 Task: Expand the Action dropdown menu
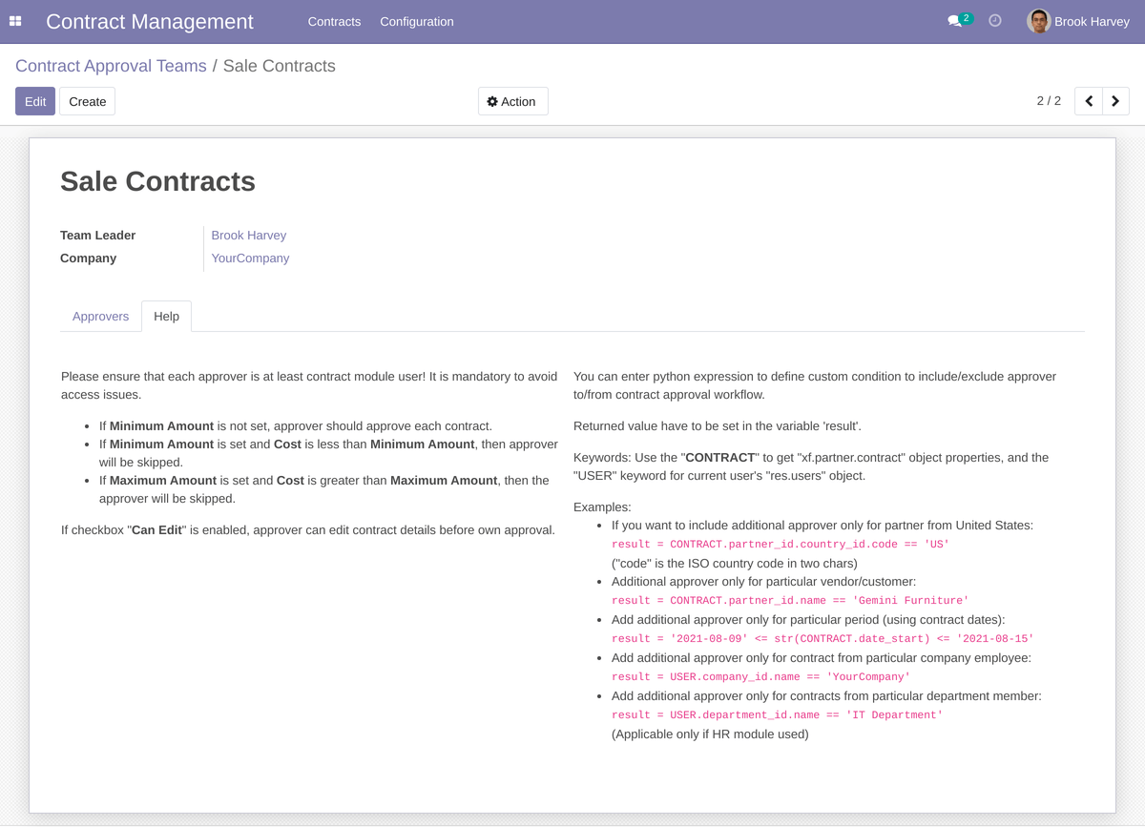click(x=512, y=101)
